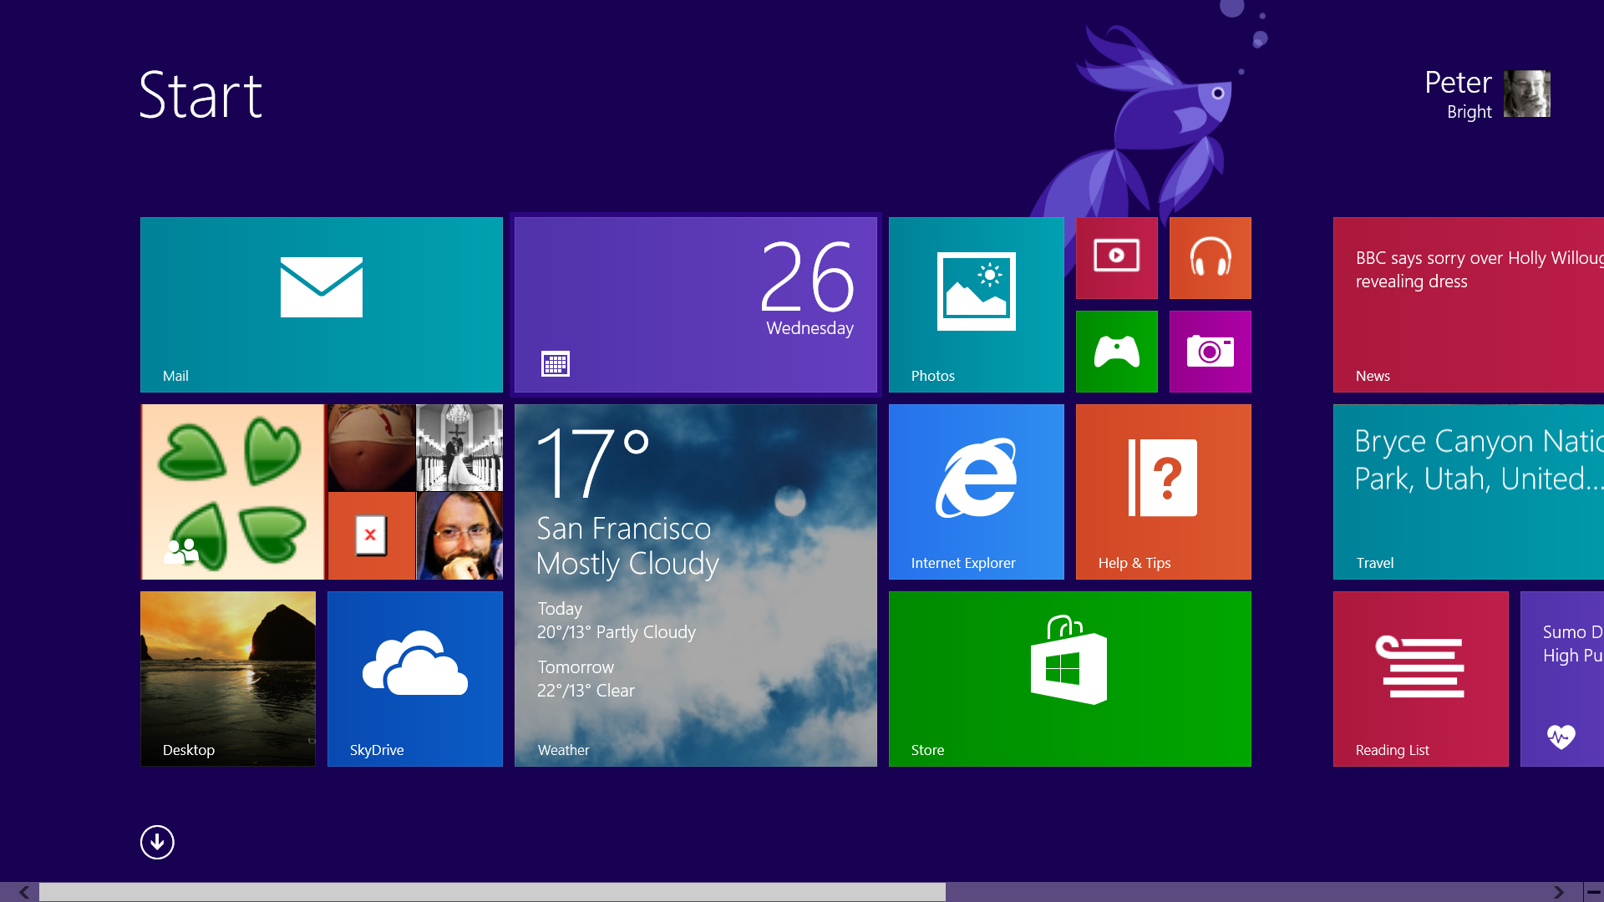Image resolution: width=1604 pixels, height=902 pixels.
Task: Drag the horizontal scrollbar right
Action: (1562, 889)
